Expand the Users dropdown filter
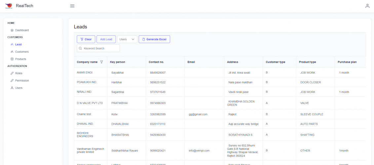The image size is (374, 165). coord(127,39)
